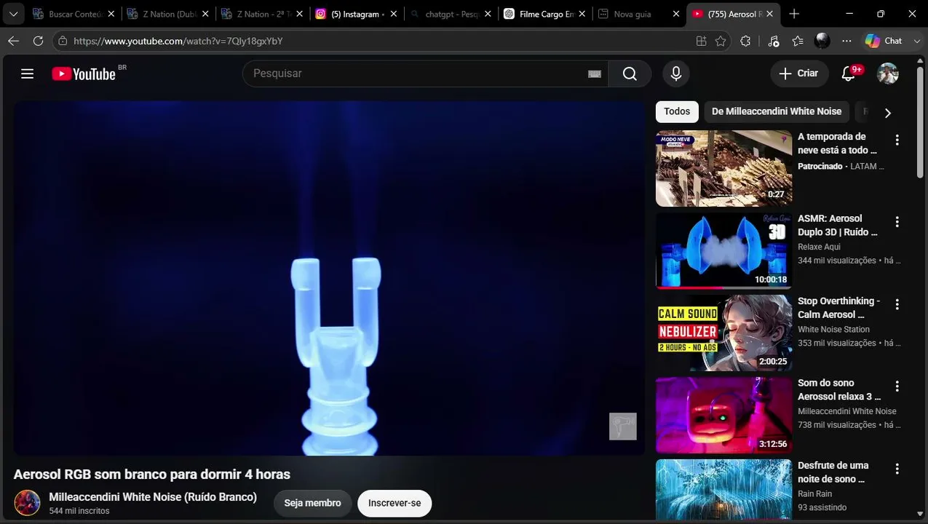
Task: Open options for ASMR Aerosol Duplo video
Action: [x=897, y=222]
